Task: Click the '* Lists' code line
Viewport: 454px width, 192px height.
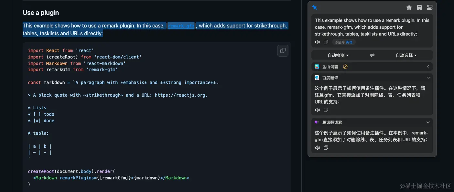Action: coord(37,108)
